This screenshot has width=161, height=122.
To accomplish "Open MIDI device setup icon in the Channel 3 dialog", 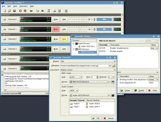I will click(113, 82).
